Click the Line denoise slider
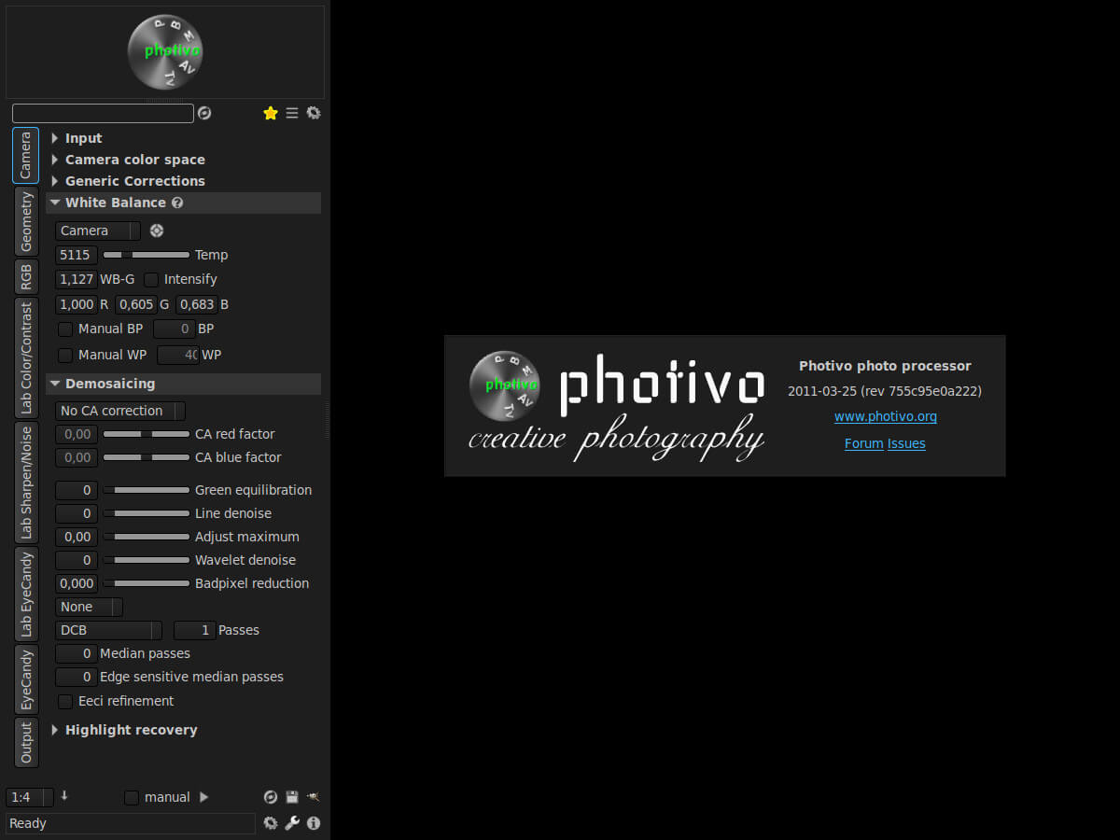1120x840 pixels. (x=147, y=513)
